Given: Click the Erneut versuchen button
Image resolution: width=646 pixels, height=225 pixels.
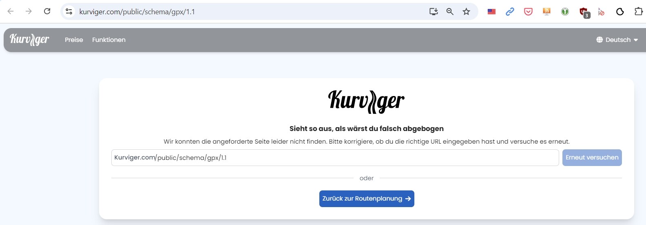Looking at the screenshot, I should coord(592,157).
